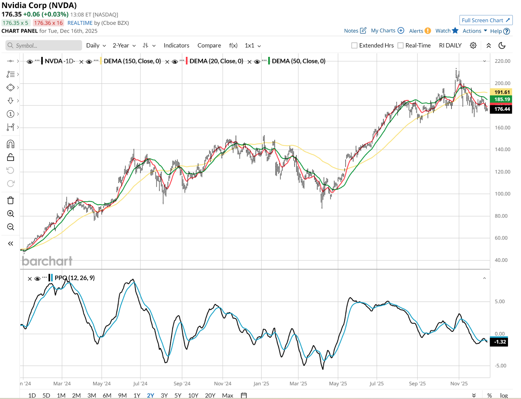Click the lock drawings icon

tap(10, 157)
